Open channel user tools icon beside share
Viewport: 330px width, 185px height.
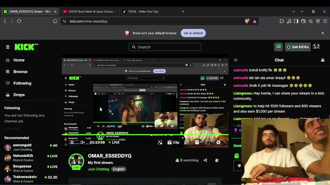pyautogui.click(x=217, y=160)
